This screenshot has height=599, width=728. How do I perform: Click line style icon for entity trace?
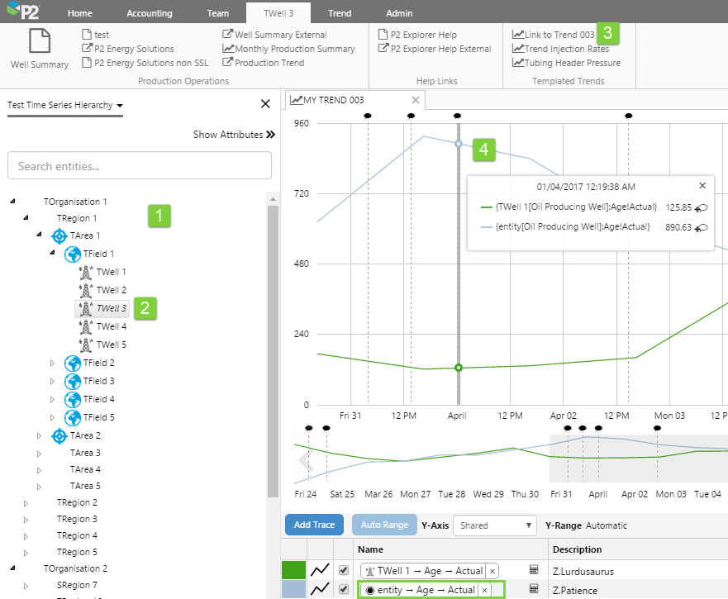pyautogui.click(x=319, y=589)
